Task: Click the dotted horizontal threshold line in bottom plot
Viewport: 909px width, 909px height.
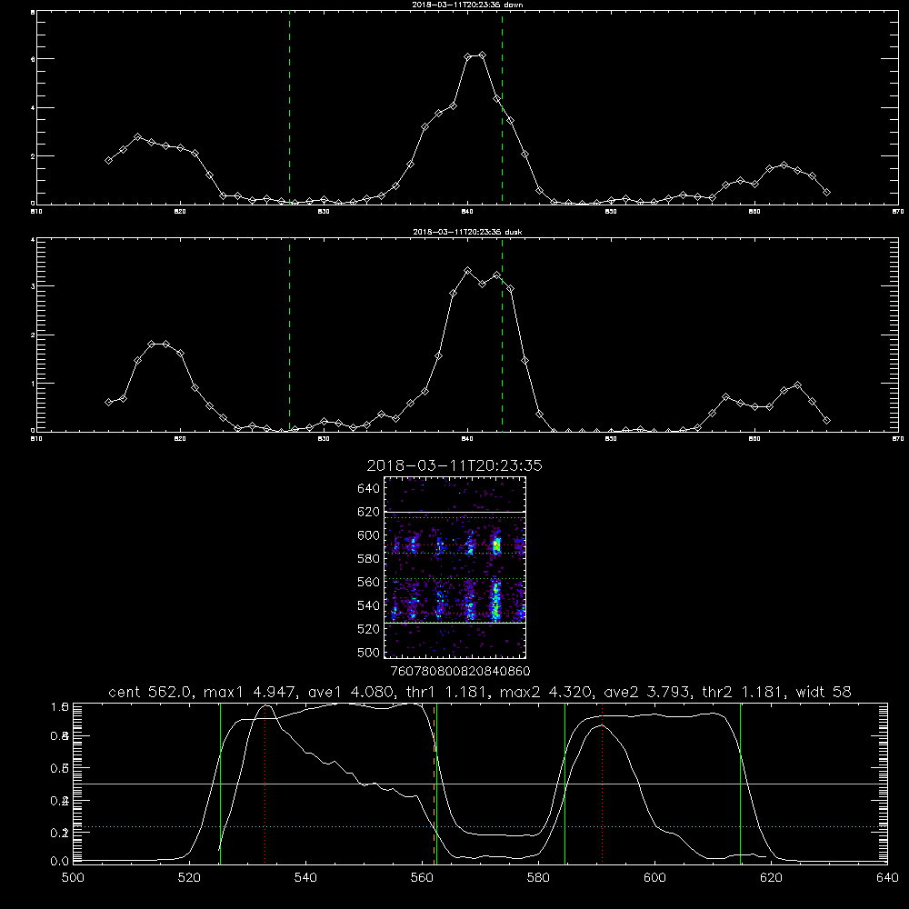Action: tap(480, 826)
